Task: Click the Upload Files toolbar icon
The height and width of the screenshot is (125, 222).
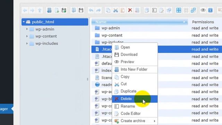Action: (64, 10)
